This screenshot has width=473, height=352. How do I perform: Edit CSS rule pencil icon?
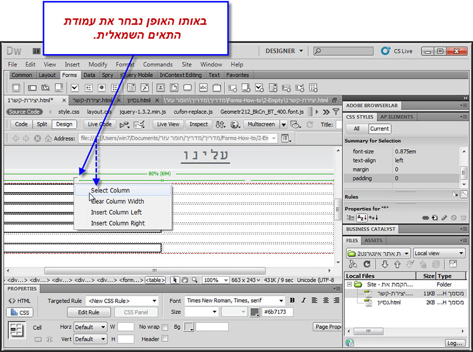[444, 218]
